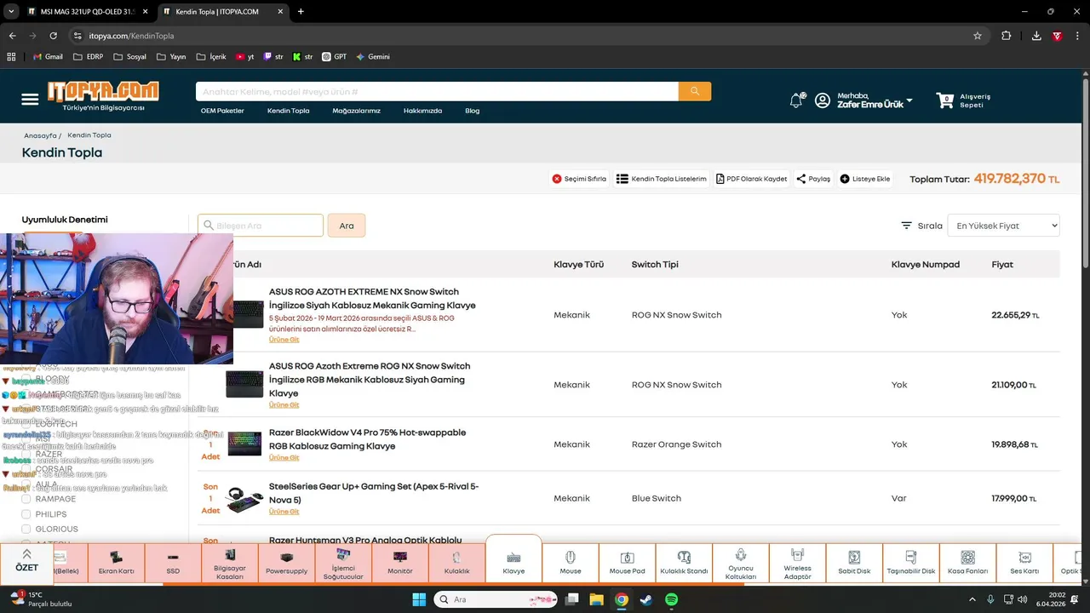Open the En Yüksek Fiyat sort dropdown
Viewport: 1090px width, 613px height.
pyautogui.click(x=1003, y=226)
